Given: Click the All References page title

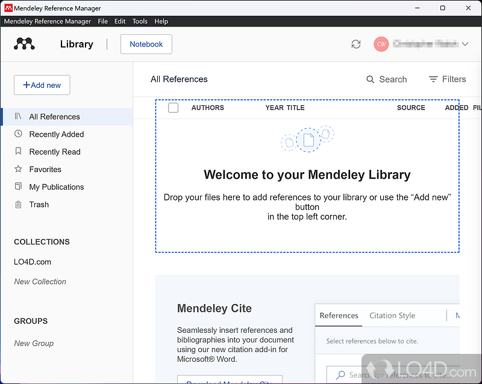Looking at the screenshot, I should (x=179, y=79).
